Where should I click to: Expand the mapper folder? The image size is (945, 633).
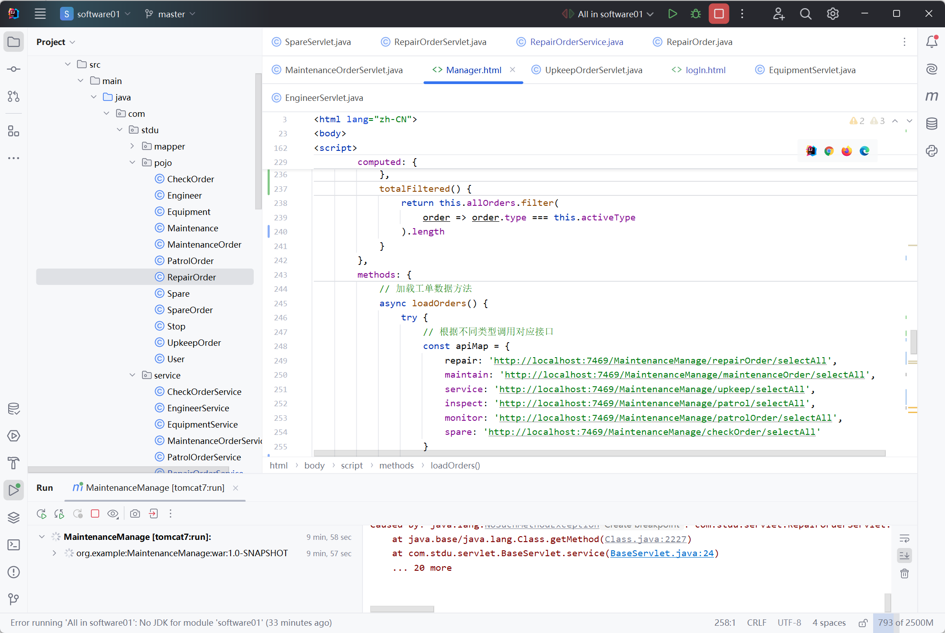coord(132,146)
